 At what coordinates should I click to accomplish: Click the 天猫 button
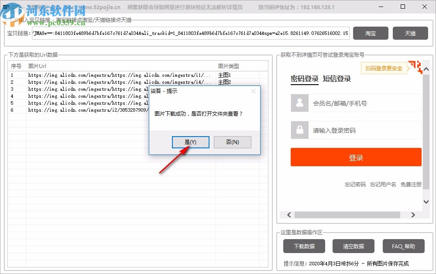(410, 33)
